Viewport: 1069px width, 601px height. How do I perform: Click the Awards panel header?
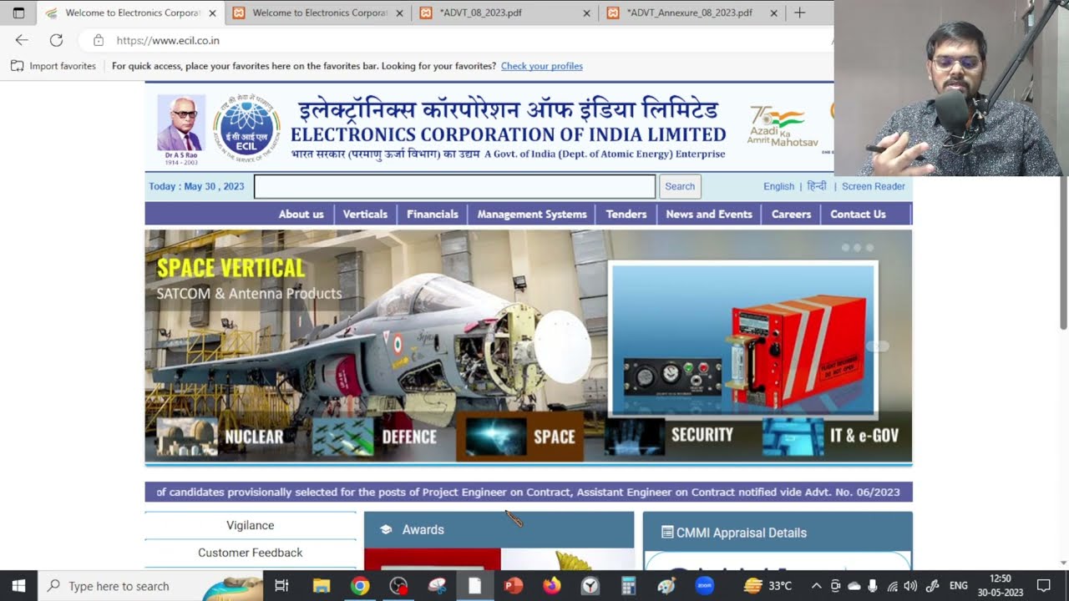tap(499, 529)
